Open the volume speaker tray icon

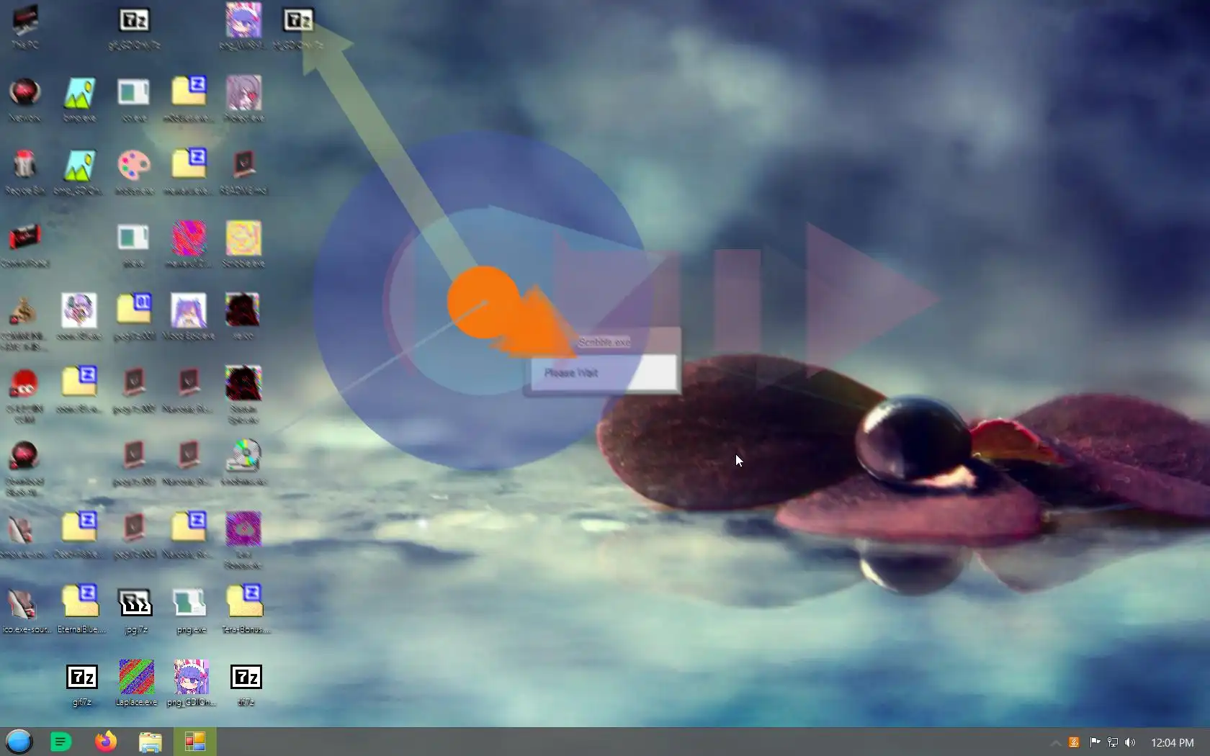point(1130,742)
